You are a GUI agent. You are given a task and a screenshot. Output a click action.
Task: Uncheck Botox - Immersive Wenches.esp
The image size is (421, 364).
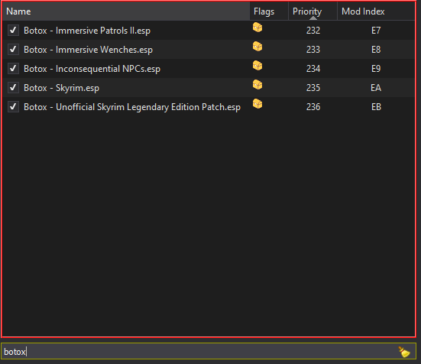tap(13, 50)
